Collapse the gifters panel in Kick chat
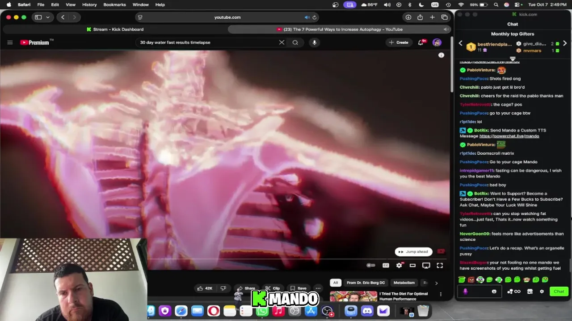The height and width of the screenshot is (321, 572). click(x=513, y=58)
